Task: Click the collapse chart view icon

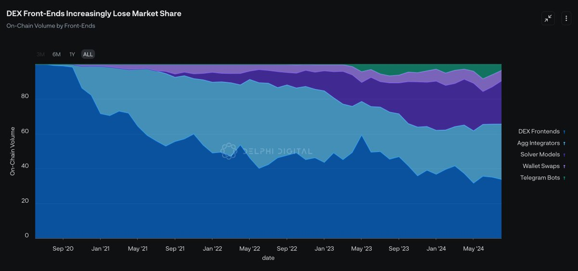Action: tap(548, 18)
